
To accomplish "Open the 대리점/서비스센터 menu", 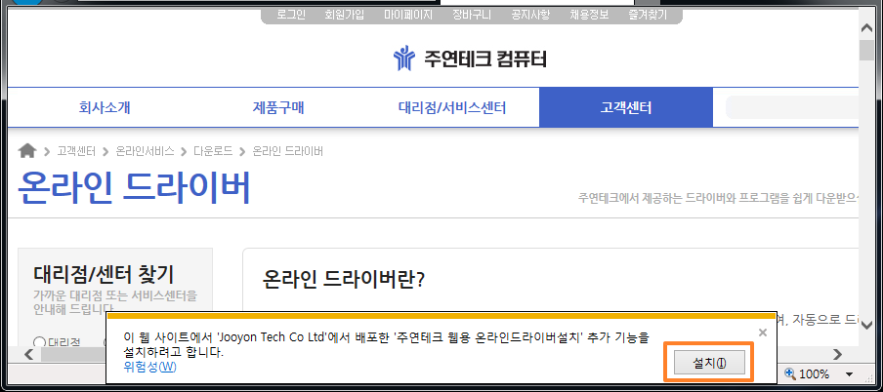I will (x=452, y=107).
